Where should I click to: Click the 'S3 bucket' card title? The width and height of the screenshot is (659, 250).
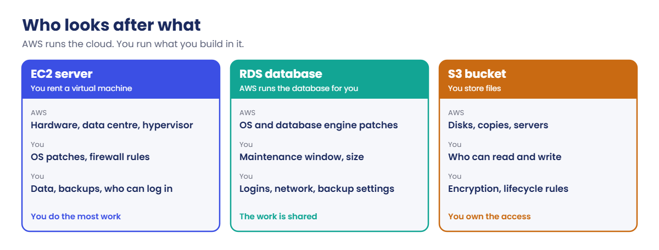click(x=477, y=74)
